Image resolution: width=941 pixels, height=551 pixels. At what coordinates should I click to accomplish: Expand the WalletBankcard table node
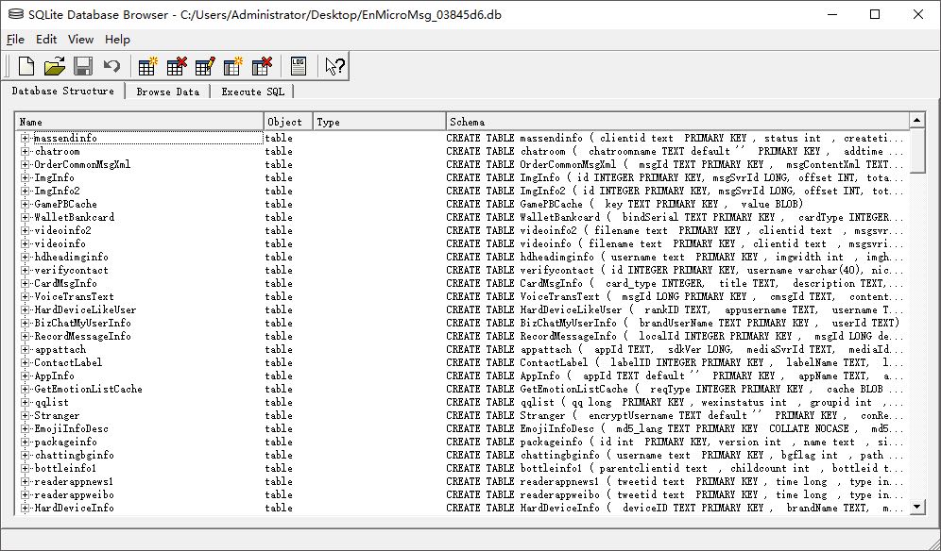coord(26,217)
